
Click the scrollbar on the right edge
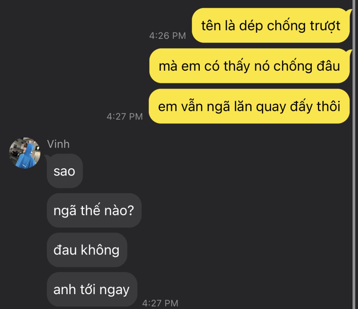355,154
